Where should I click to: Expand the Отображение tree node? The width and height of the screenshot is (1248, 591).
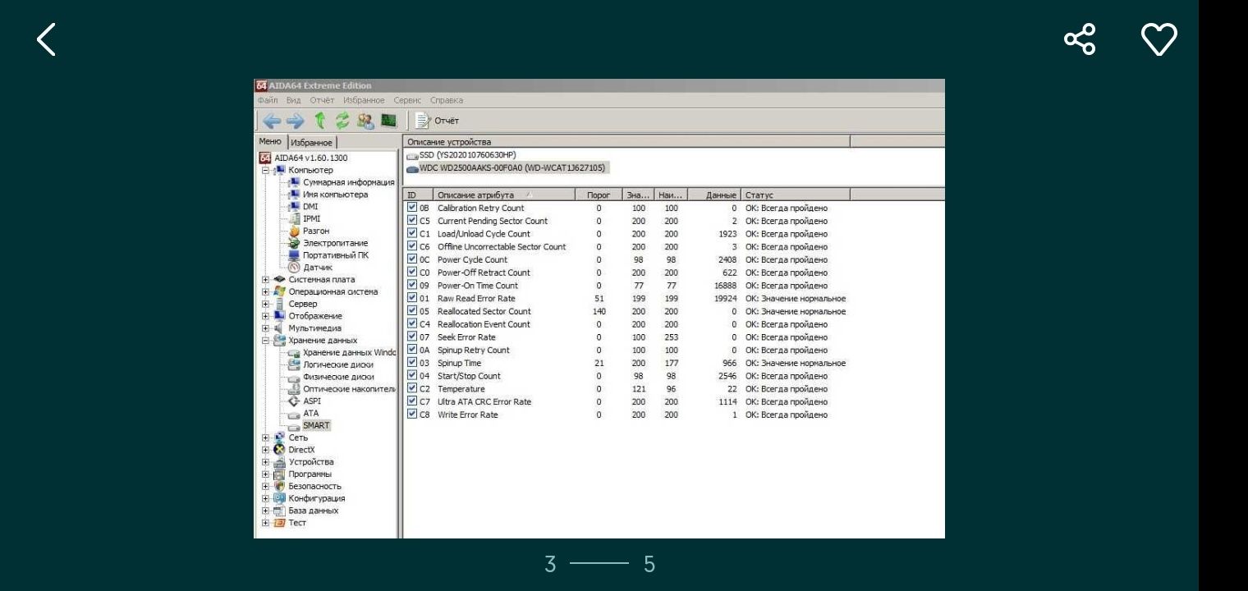click(265, 316)
